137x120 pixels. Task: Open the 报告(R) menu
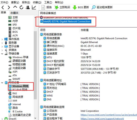26,2
